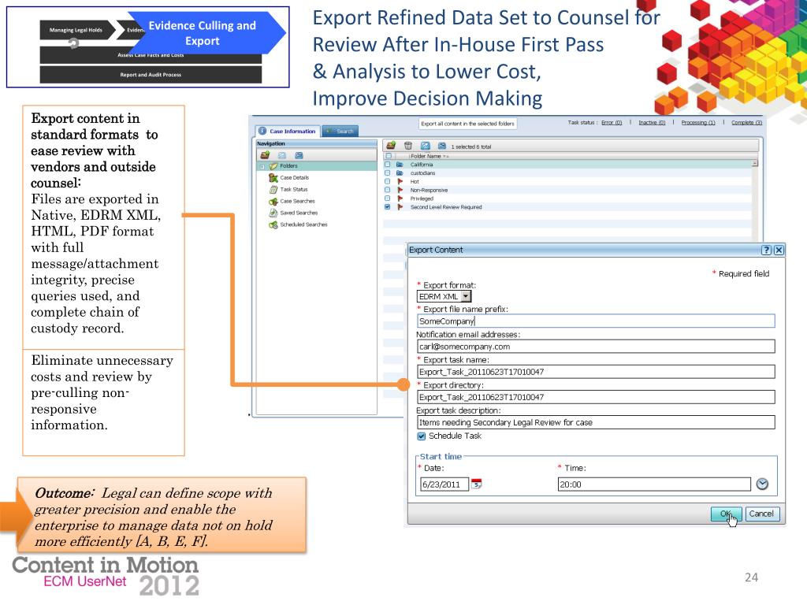The width and height of the screenshot is (807, 605).
Task: Click the Task Status notepad icon
Action: tap(273, 189)
